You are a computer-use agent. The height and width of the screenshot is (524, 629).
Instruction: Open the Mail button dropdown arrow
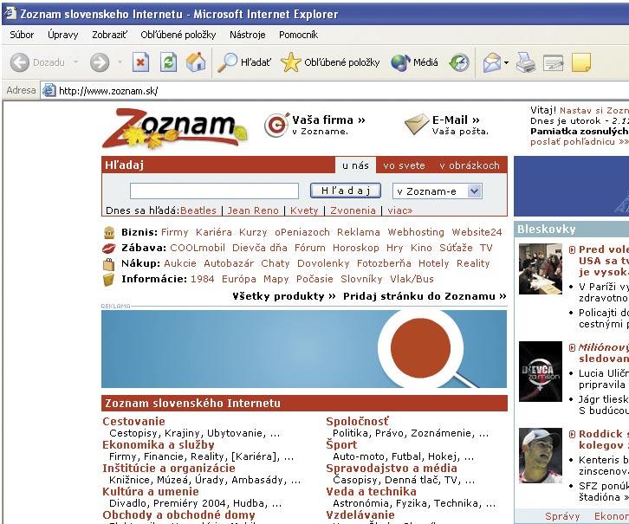(506, 62)
